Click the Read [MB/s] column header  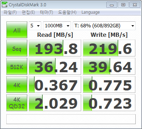(55, 35)
